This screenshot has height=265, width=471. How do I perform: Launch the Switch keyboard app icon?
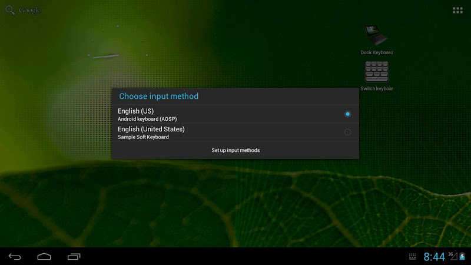pos(377,72)
